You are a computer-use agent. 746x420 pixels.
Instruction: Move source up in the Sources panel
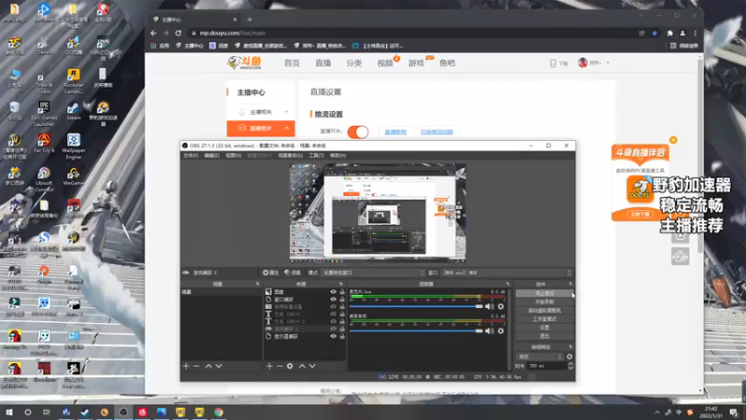coord(302,366)
